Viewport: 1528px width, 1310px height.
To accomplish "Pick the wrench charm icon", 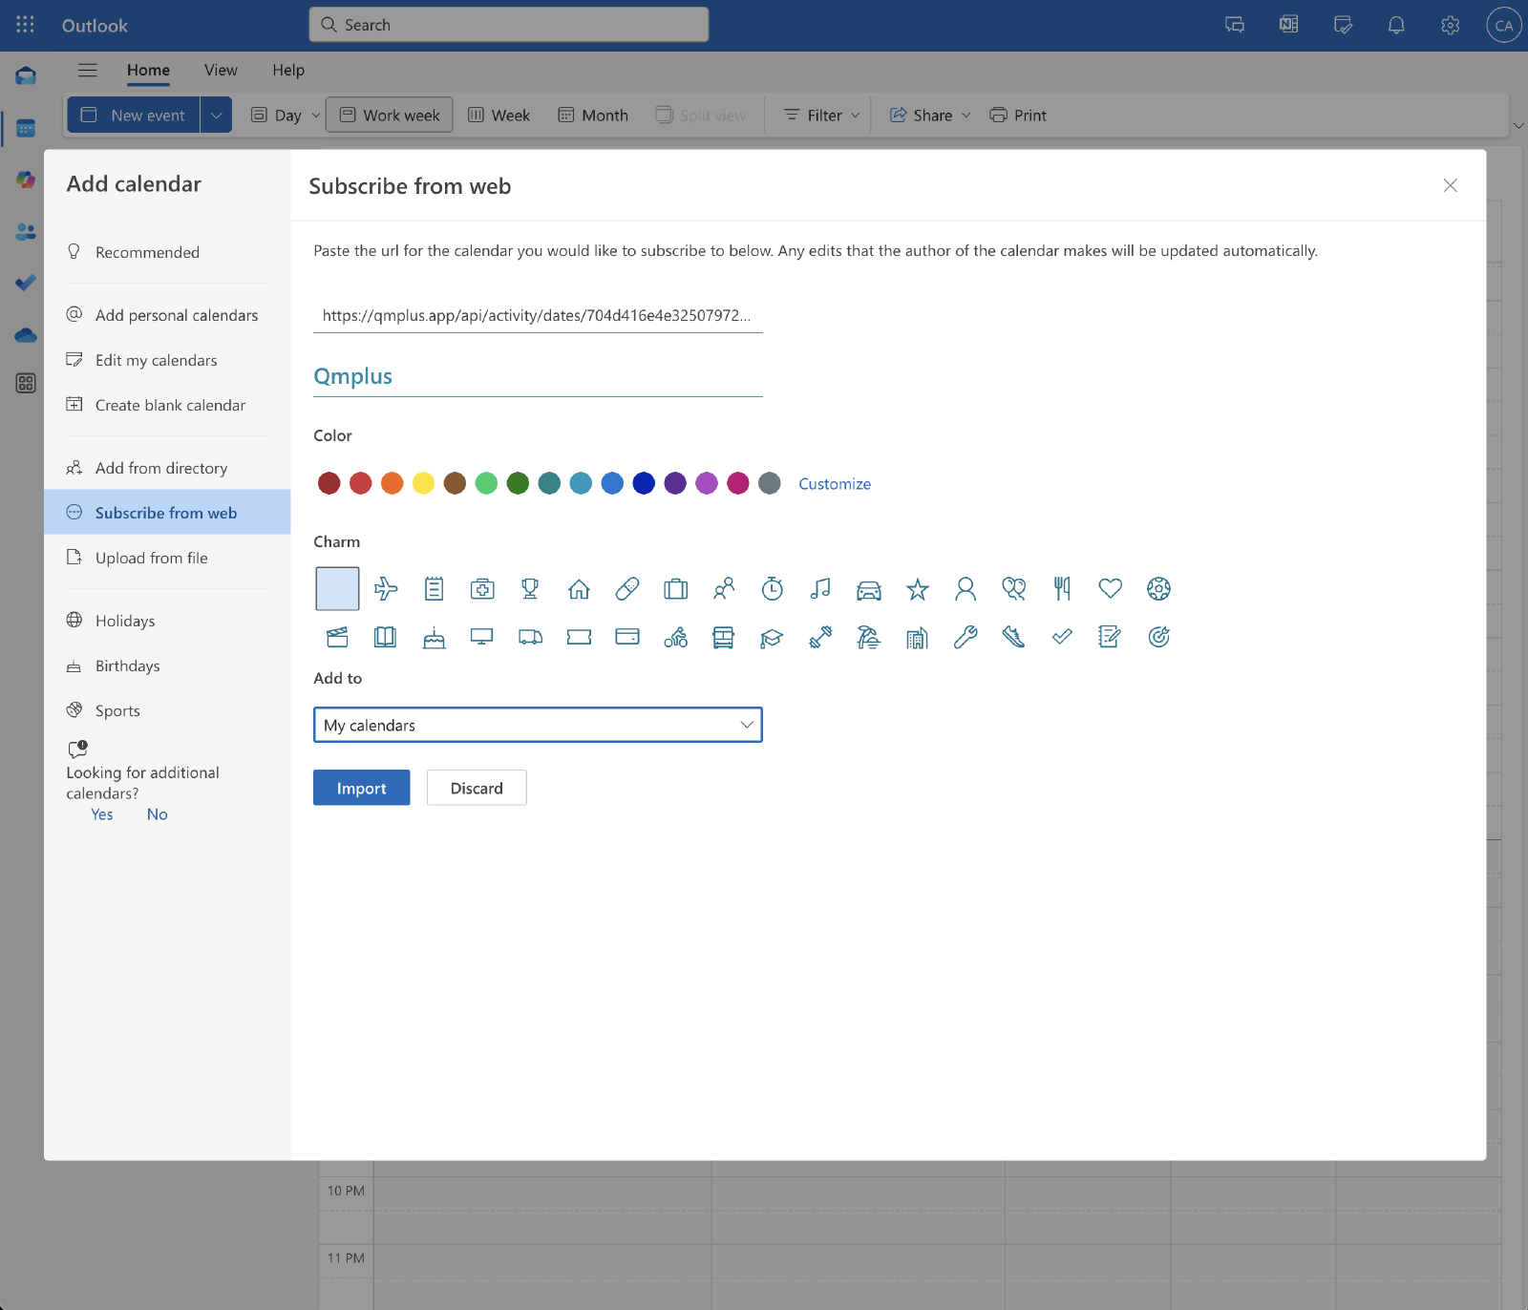I will [x=966, y=638].
